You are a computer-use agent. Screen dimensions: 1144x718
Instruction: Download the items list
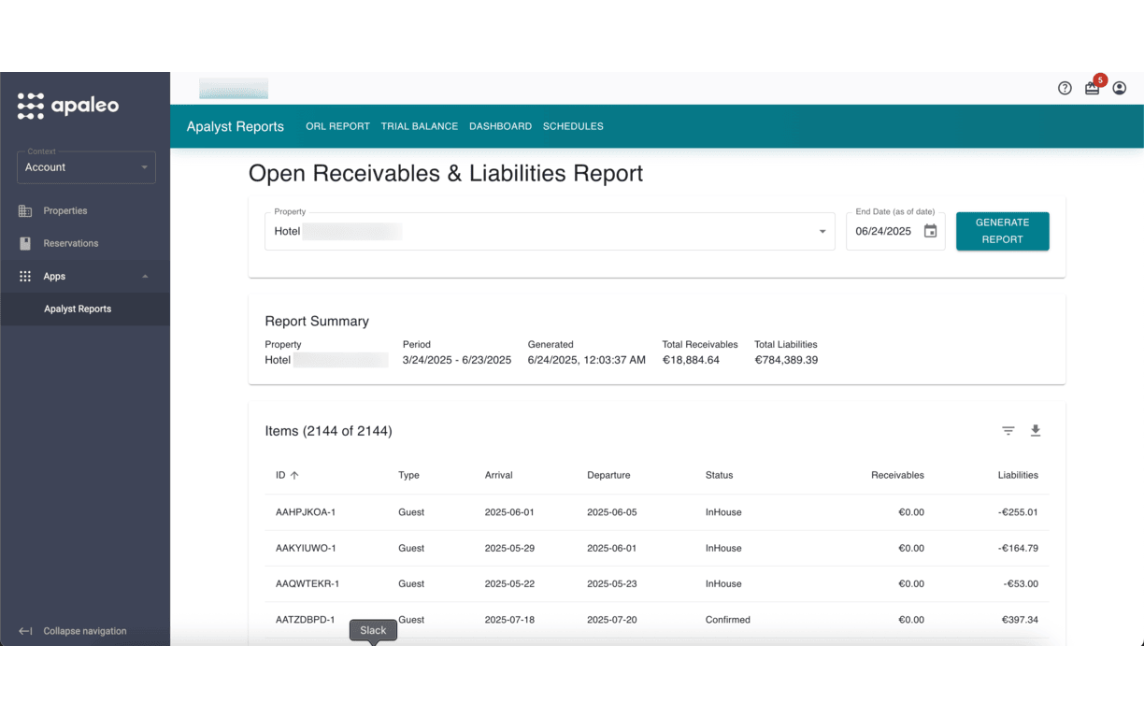1036,431
